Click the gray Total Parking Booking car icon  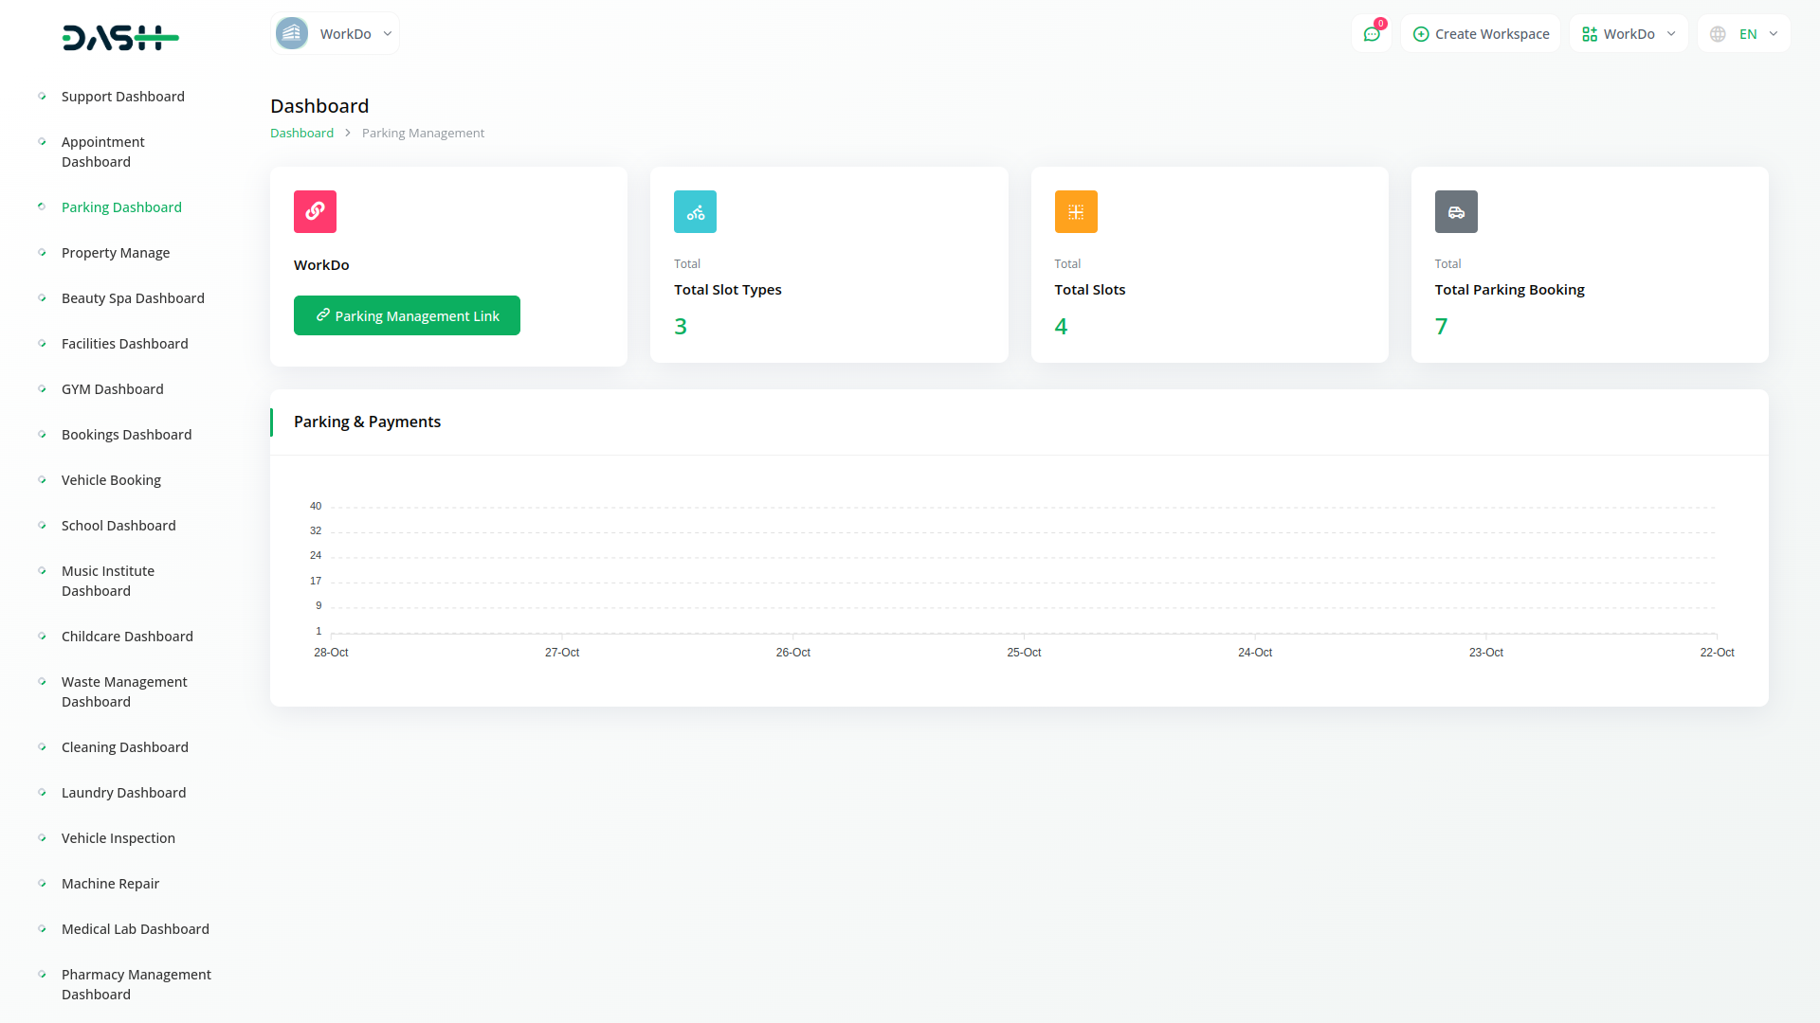tap(1455, 211)
